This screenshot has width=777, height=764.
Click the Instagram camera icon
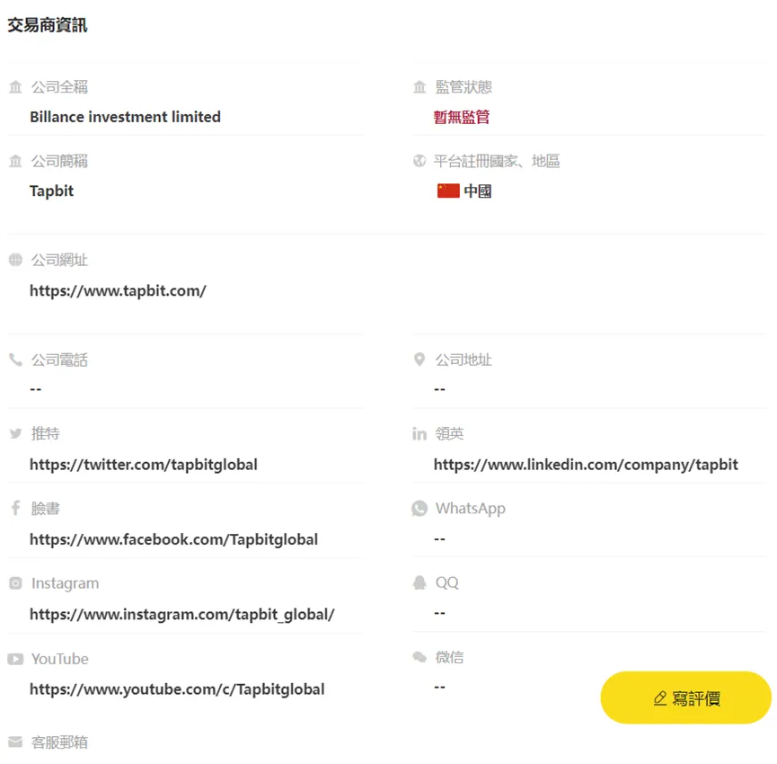coord(15,583)
